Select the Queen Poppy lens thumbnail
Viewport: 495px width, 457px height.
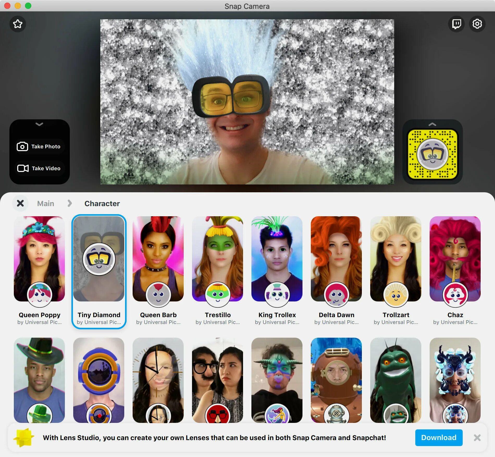tap(39, 259)
